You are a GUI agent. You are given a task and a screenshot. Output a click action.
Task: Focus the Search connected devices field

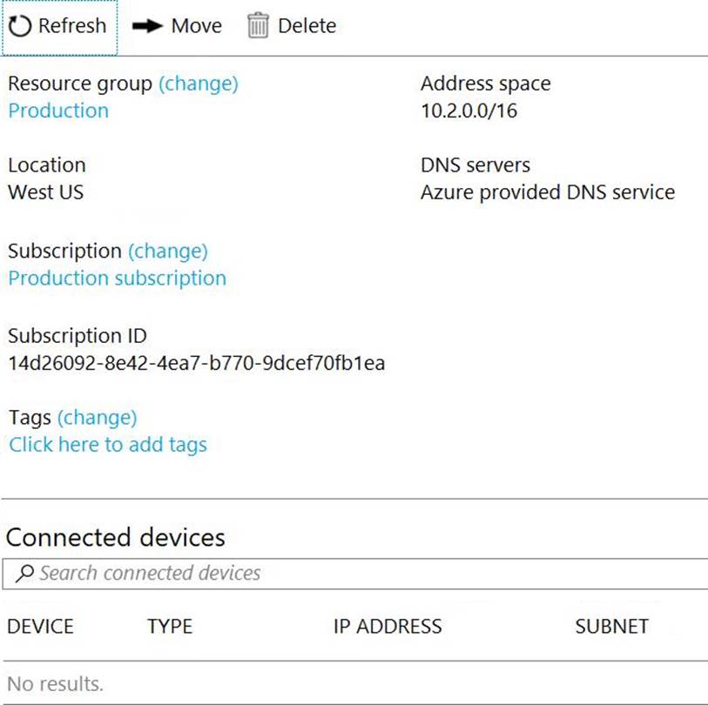348,574
